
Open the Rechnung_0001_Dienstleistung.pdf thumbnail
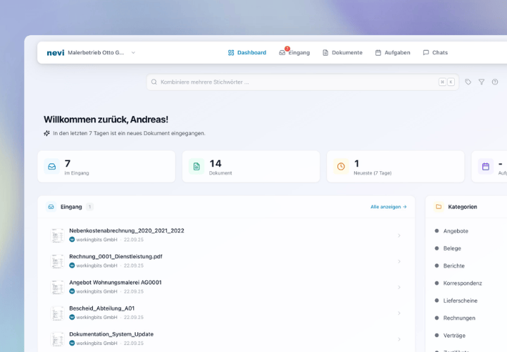click(57, 261)
